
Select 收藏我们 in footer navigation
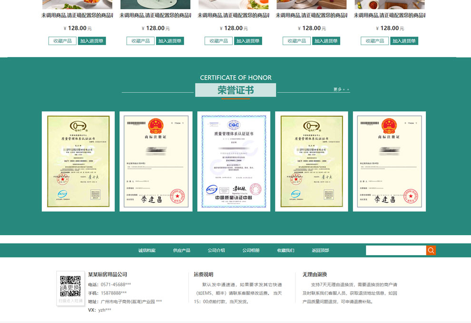pyautogui.click(x=285, y=250)
